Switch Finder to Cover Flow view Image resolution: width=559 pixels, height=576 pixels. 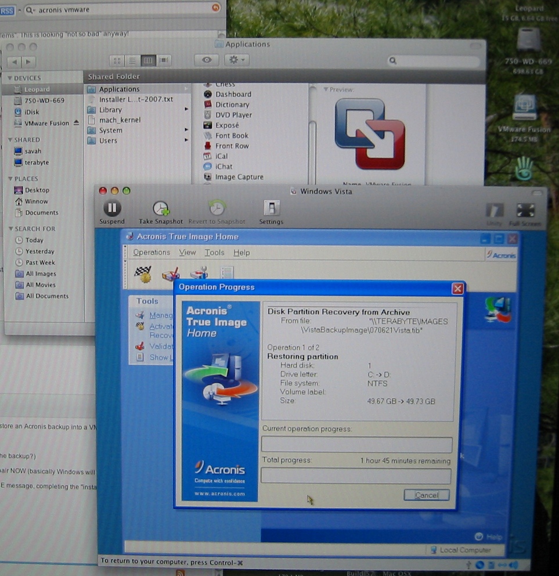[x=164, y=60]
